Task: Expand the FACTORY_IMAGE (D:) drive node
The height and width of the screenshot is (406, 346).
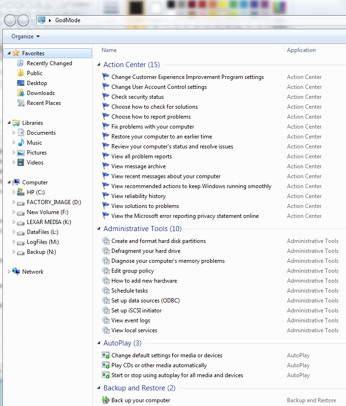Action: (14, 202)
